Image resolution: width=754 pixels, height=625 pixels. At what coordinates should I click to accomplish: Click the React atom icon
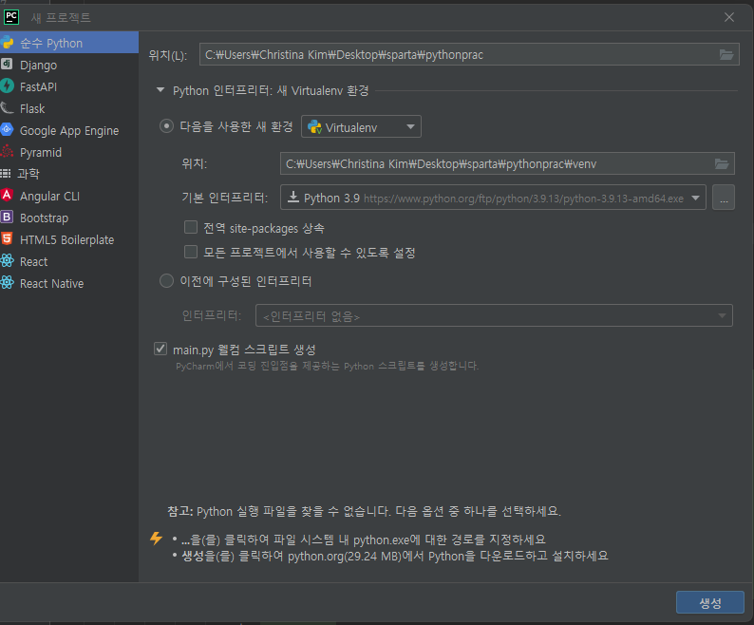click(x=7, y=261)
